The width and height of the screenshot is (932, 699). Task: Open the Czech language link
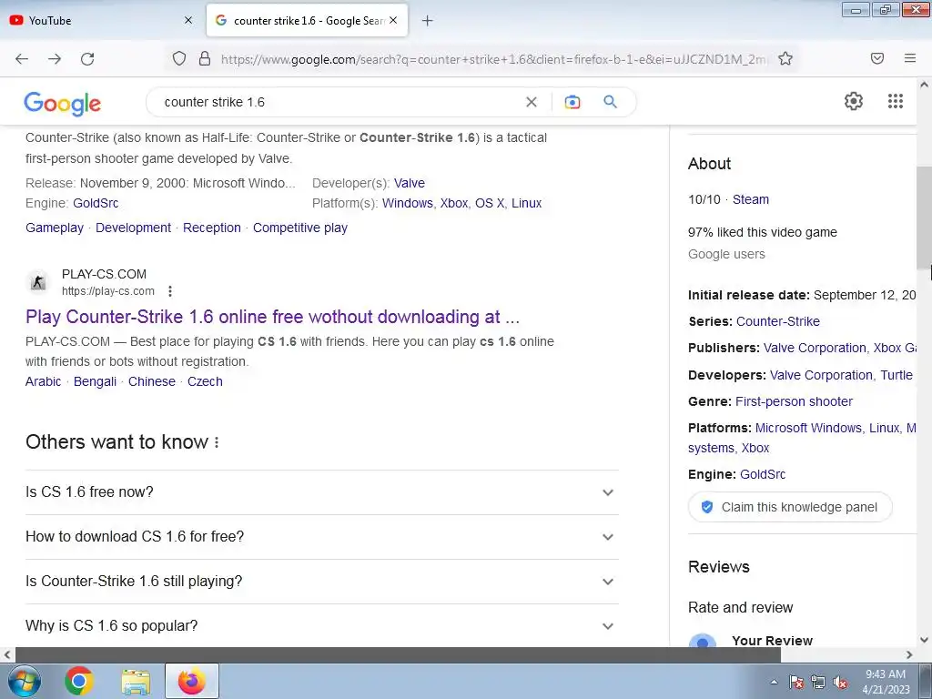point(205,381)
